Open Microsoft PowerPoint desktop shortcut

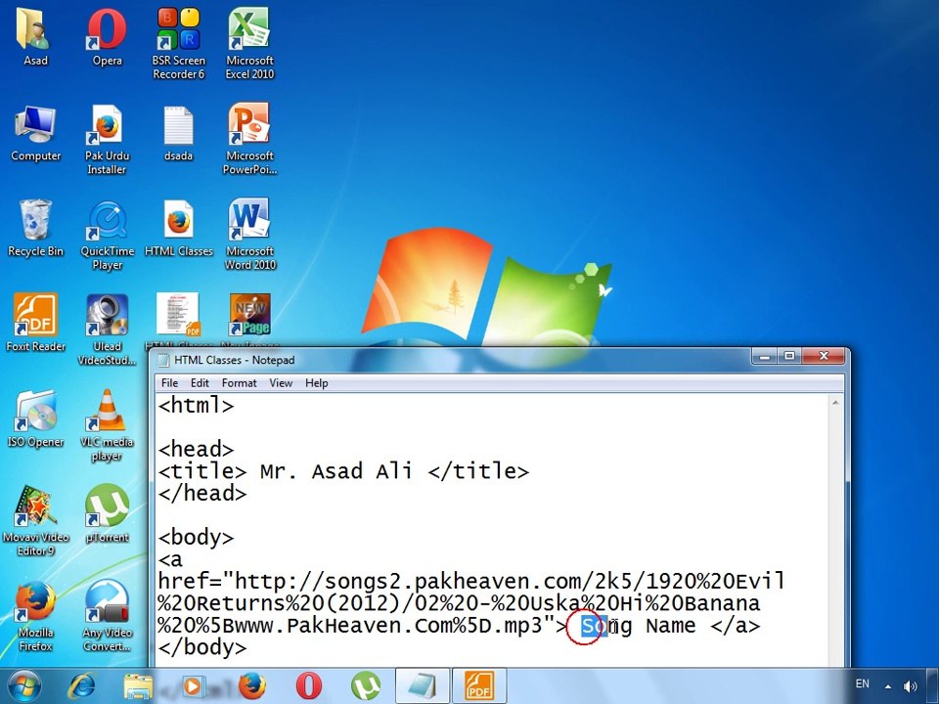pos(249,124)
